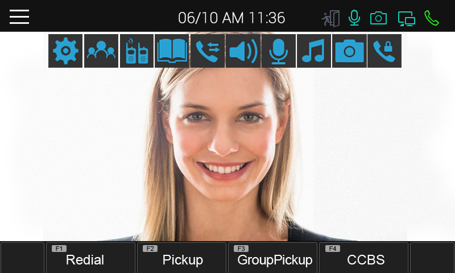Screen dimensions: 455x273
Task: Open the phonebook open-book icon
Action: tap(172, 51)
